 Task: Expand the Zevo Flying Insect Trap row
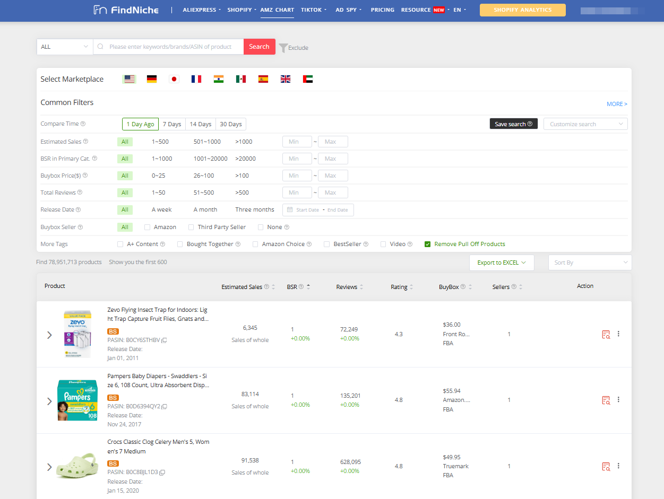click(x=49, y=335)
